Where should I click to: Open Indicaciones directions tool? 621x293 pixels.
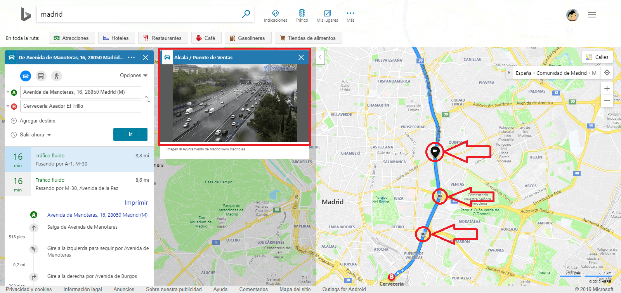[x=276, y=16]
